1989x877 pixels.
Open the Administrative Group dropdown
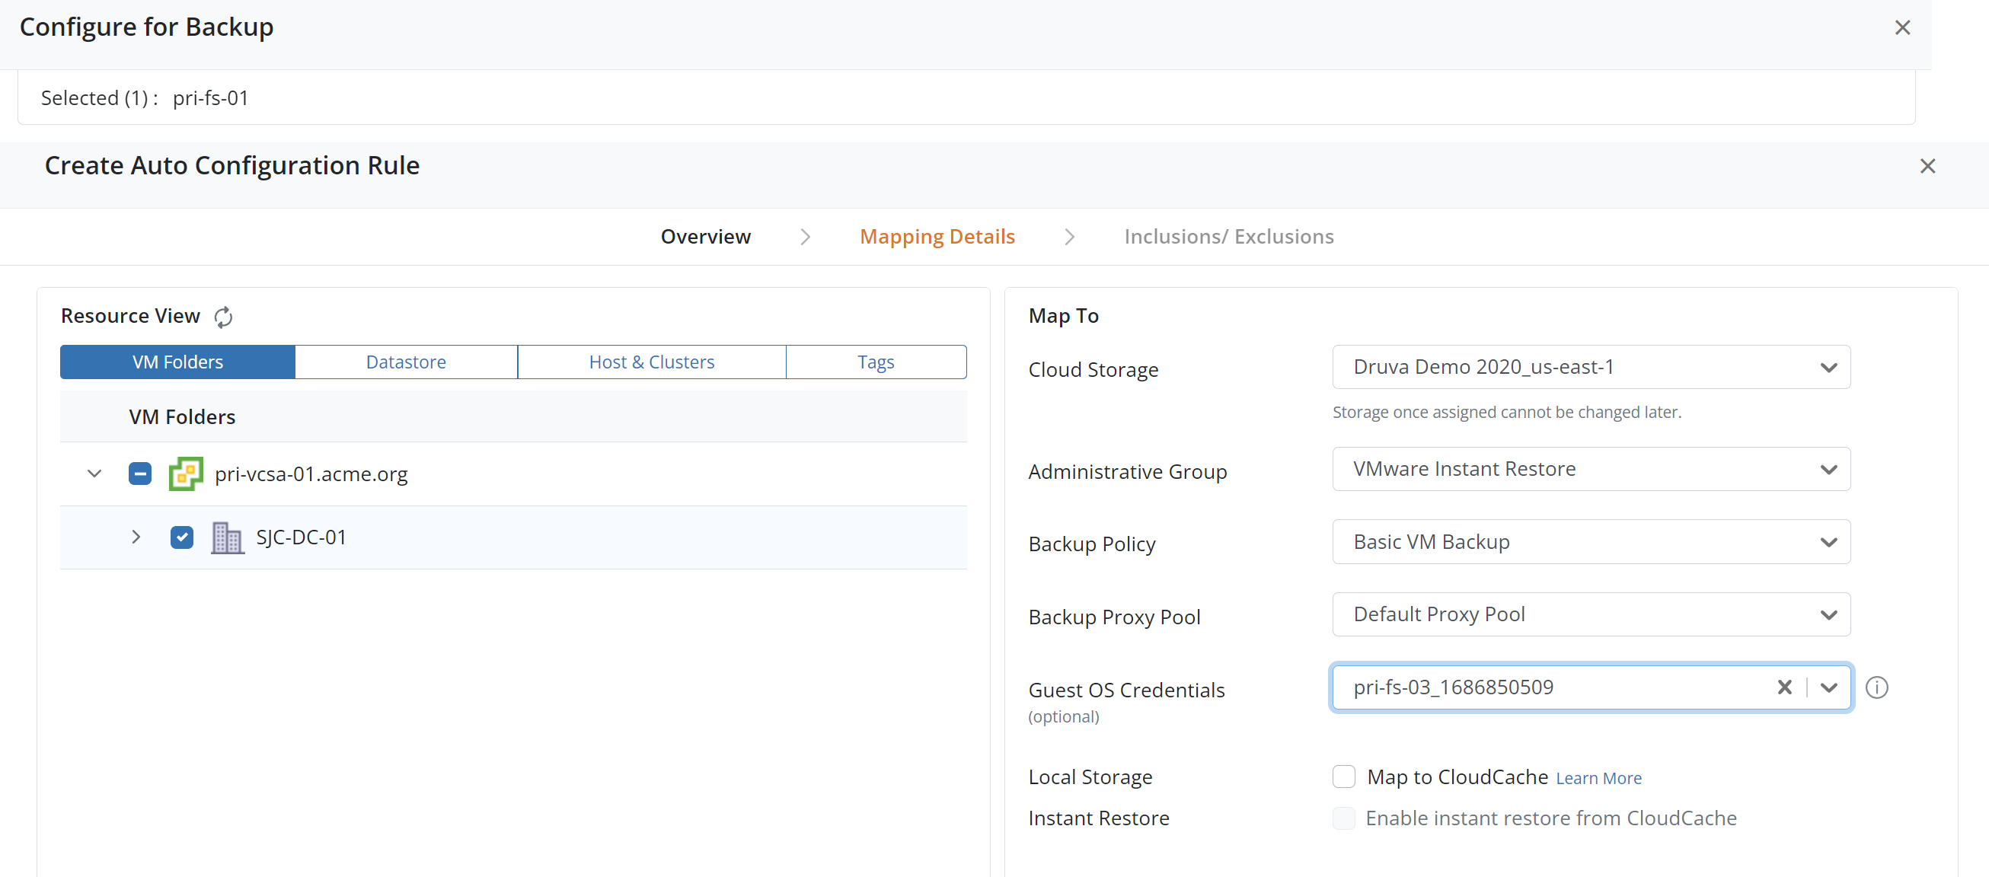coord(1591,470)
